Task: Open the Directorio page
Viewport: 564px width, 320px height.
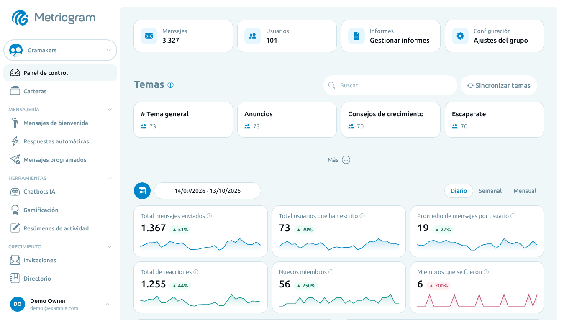Action: point(60,279)
